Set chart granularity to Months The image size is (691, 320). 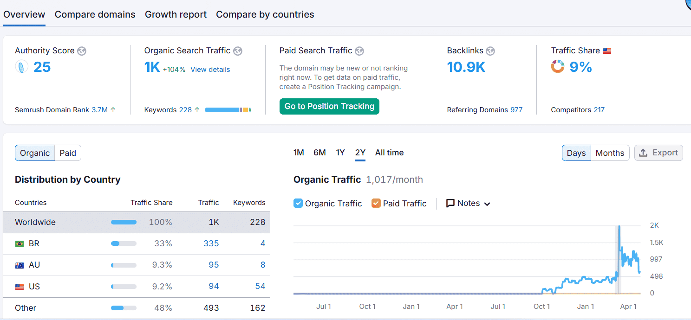[x=610, y=153]
